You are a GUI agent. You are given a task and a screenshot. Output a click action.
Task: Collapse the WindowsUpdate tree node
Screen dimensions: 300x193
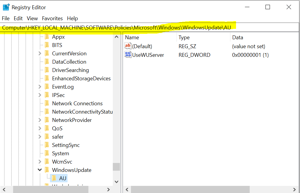[40, 170]
